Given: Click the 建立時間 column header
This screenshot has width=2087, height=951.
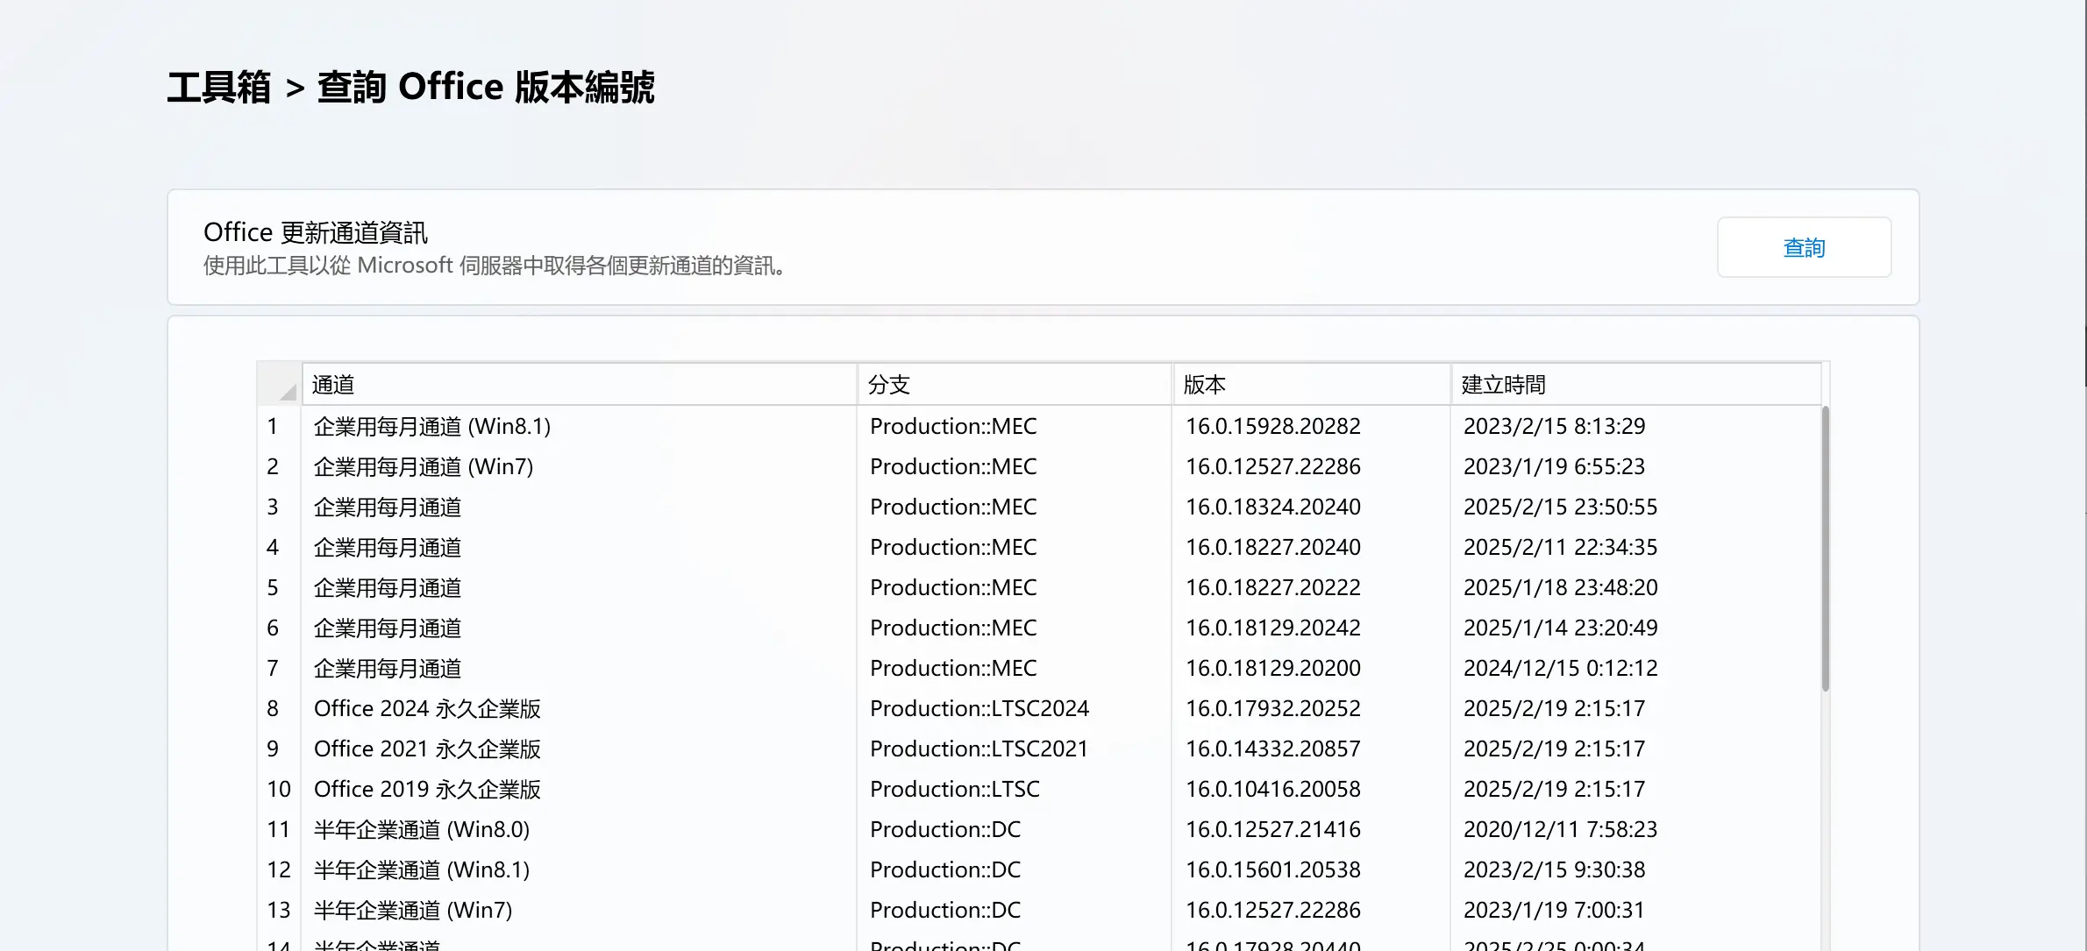Looking at the screenshot, I should click(x=1636, y=385).
